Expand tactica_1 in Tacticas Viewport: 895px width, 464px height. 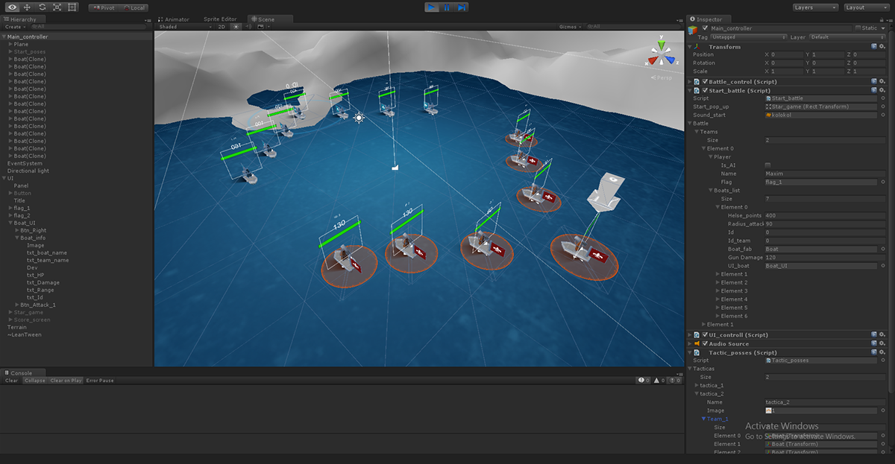pyautogui.click(x=696, y=385)
